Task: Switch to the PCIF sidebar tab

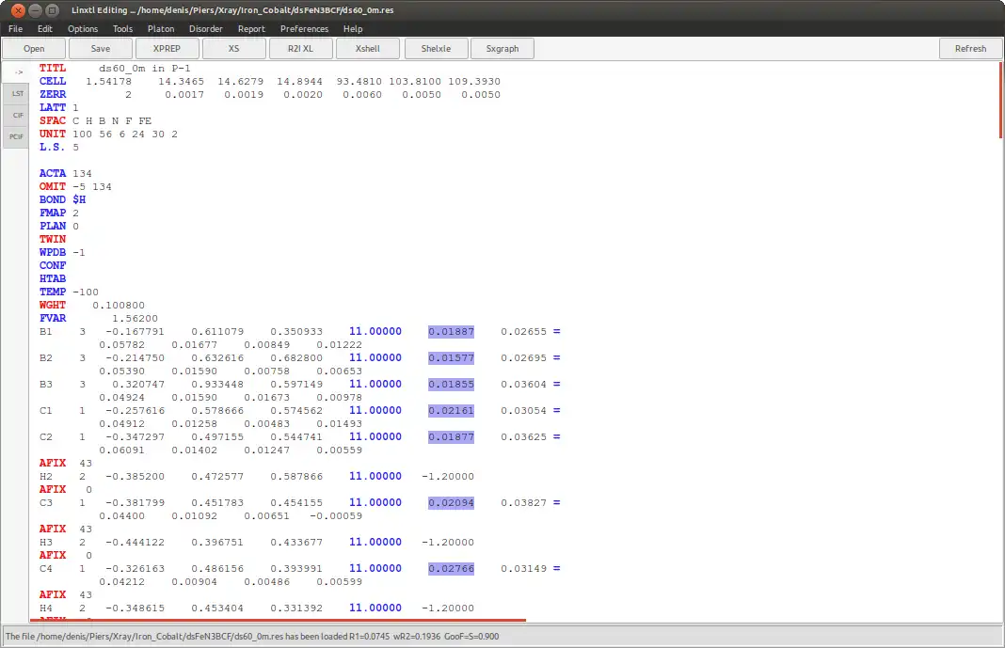Action: click(16, 136)
